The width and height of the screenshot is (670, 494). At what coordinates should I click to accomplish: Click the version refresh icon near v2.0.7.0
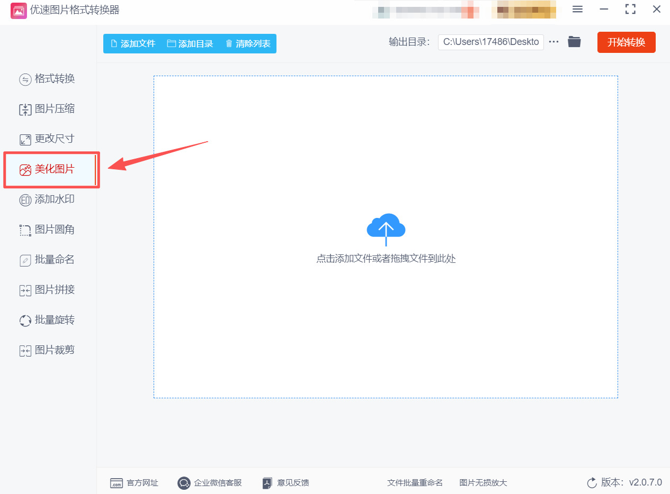[x=592, y=483]
